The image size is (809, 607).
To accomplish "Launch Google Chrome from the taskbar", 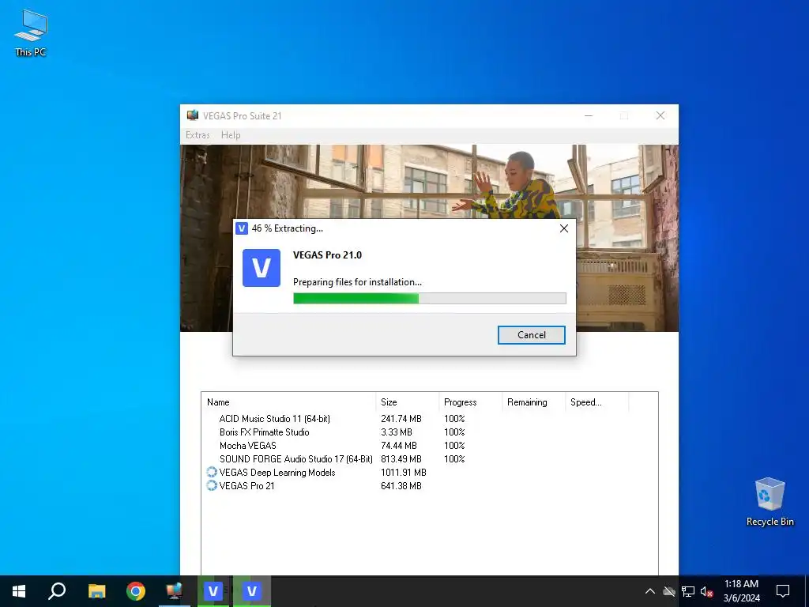I will (136, 591).
